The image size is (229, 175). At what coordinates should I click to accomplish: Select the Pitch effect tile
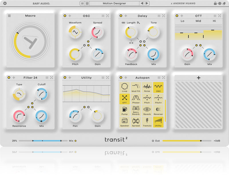pos(147,99)
